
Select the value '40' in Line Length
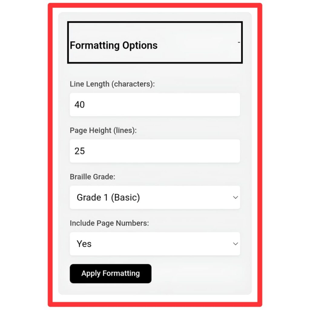pos(79,104)
